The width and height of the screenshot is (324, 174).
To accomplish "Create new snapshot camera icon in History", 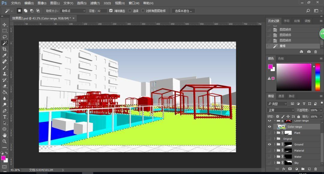I will point(309,52).
